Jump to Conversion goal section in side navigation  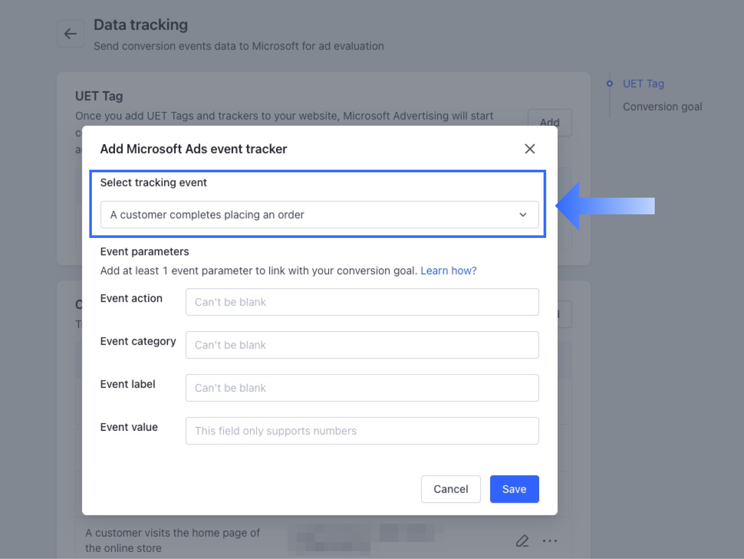(x=662, y=107)
